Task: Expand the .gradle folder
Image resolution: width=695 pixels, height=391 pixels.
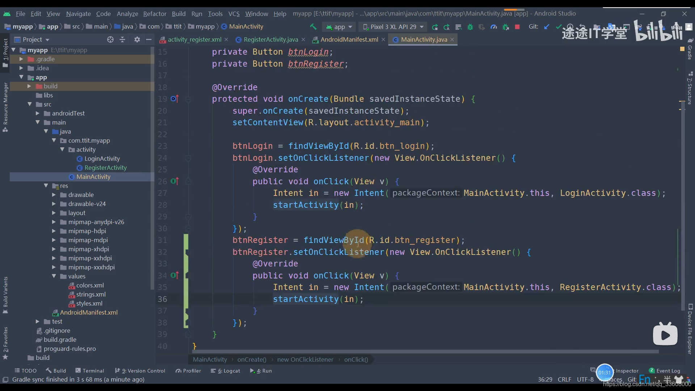Action: pos(21,59)
